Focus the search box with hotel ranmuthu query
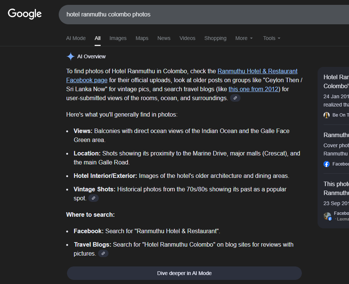This screenshot has height=284, width=349. (x=203, y=15)
